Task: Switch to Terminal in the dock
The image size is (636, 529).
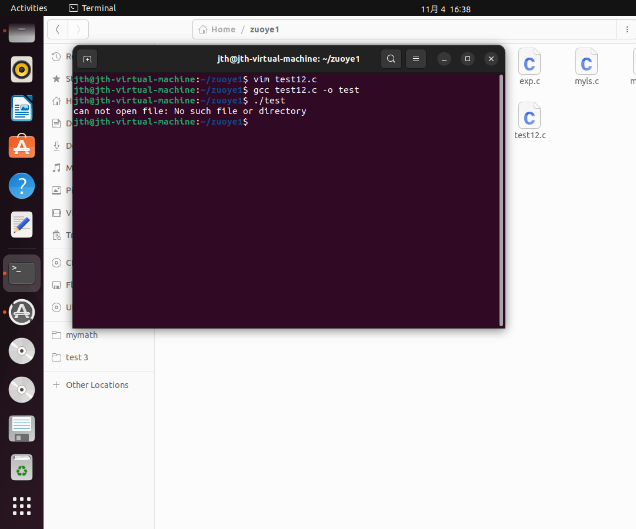Action: [22, 273]
